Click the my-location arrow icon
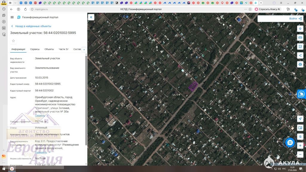This screenshot has height=172, width=306. pyautogui.click(x=300, y=119)
